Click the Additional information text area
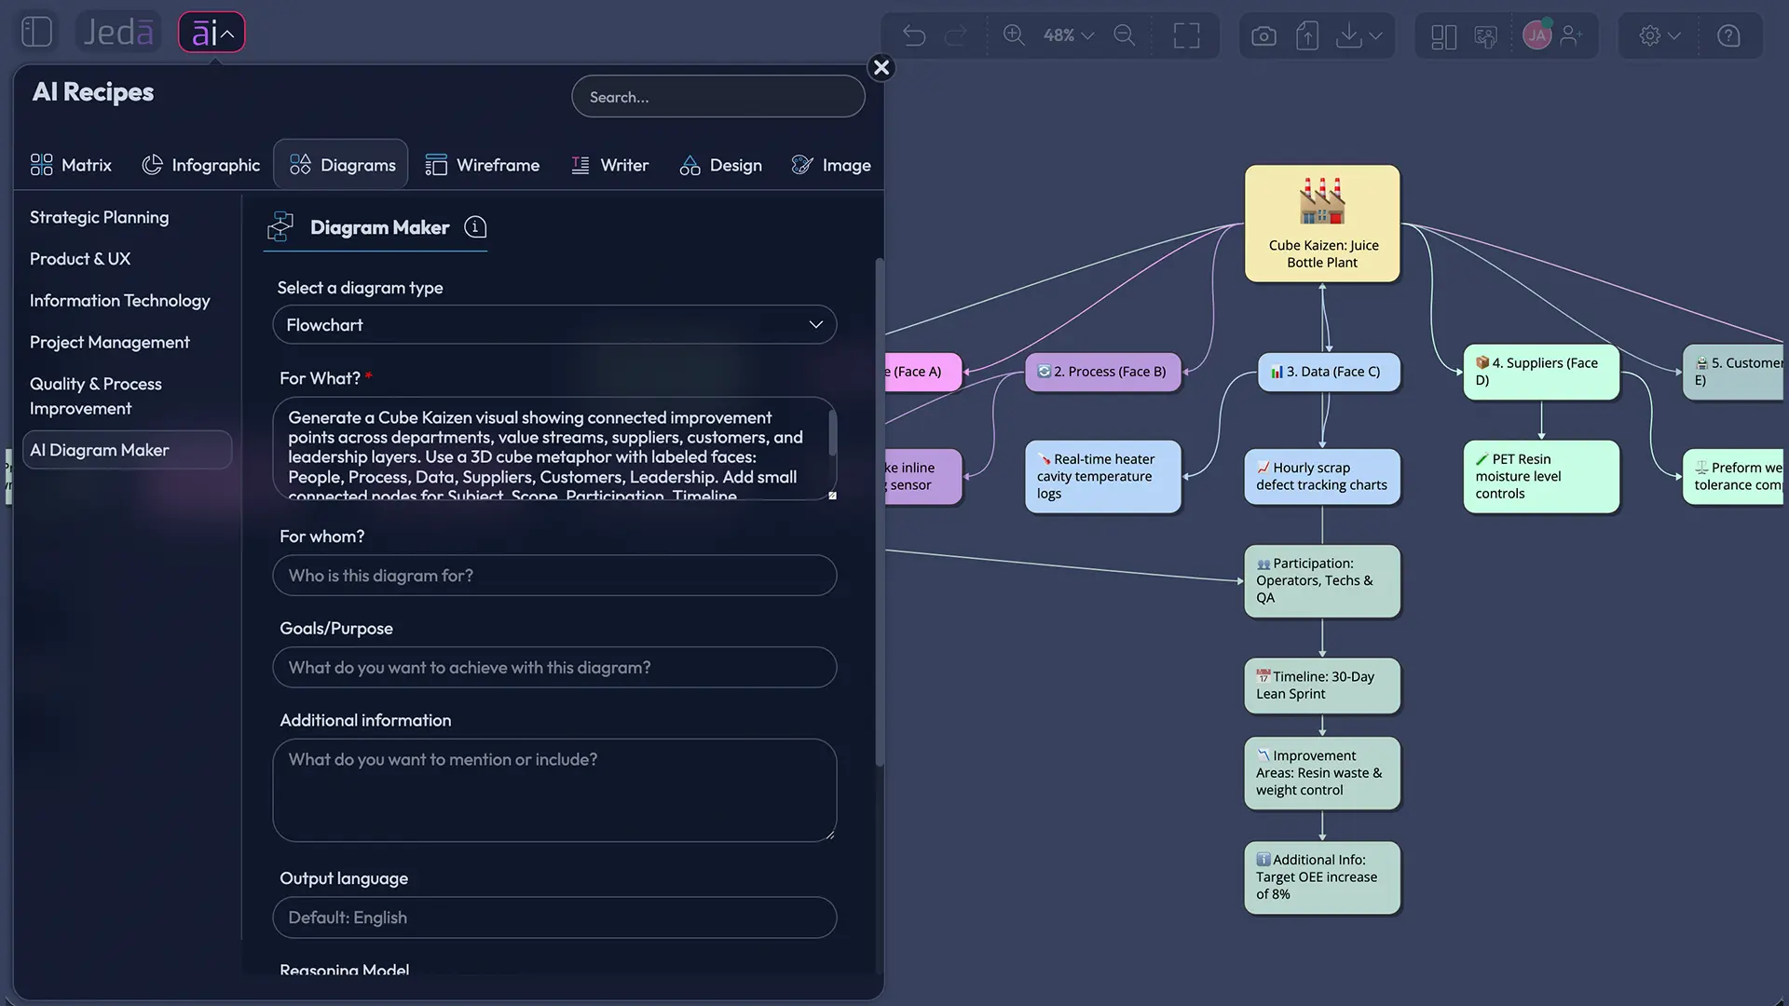 click(554, 791)
